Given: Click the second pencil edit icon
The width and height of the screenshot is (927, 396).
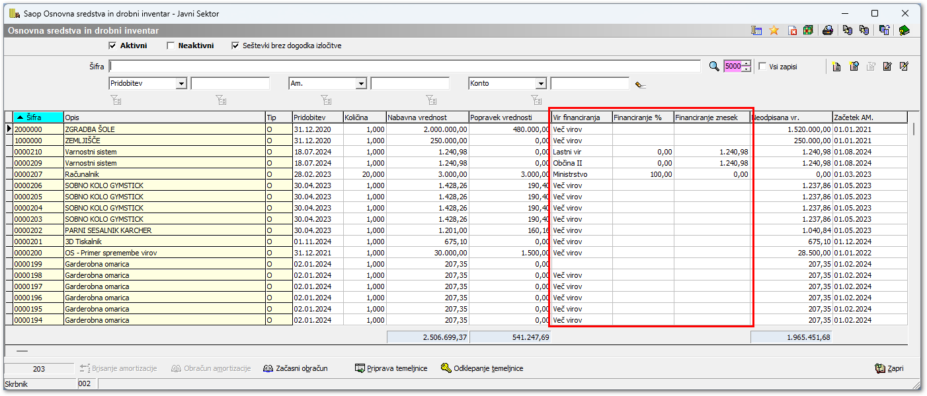Looking at the screenshot, I should click(905, 66).
